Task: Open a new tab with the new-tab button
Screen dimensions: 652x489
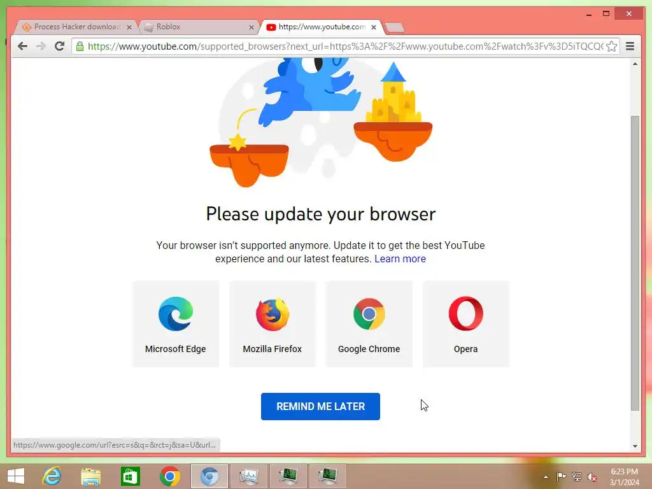Action: (x=395, y=27)
